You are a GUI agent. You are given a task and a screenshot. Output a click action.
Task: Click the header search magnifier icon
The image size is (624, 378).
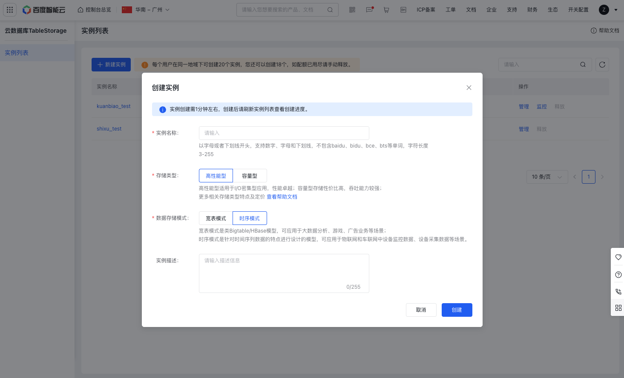click(x=330, y=9)
